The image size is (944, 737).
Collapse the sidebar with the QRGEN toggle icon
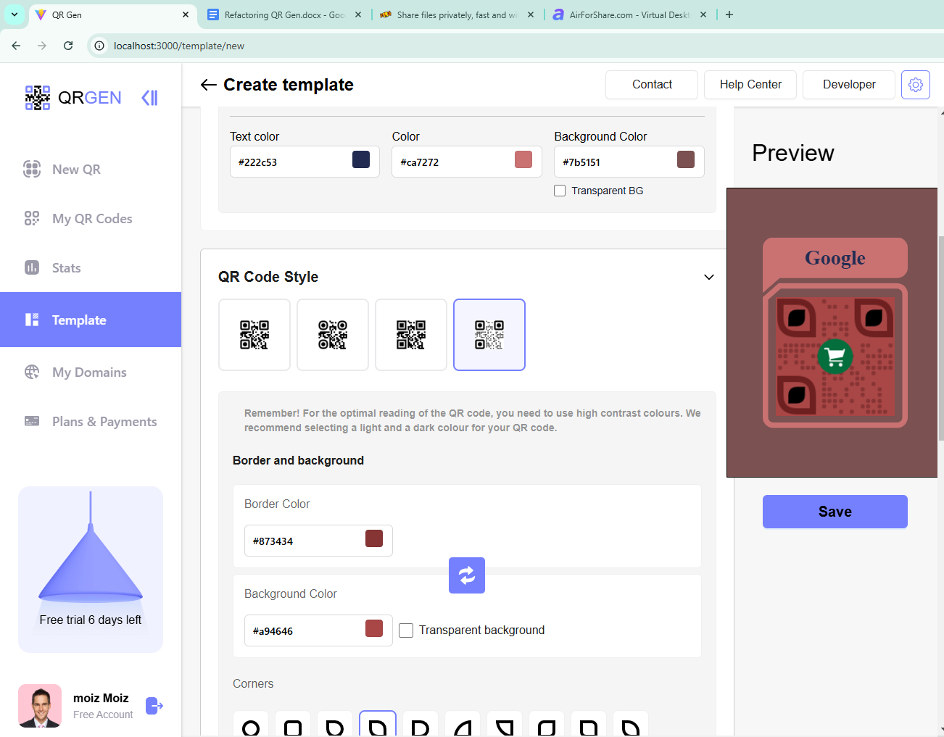pos(149,98)
